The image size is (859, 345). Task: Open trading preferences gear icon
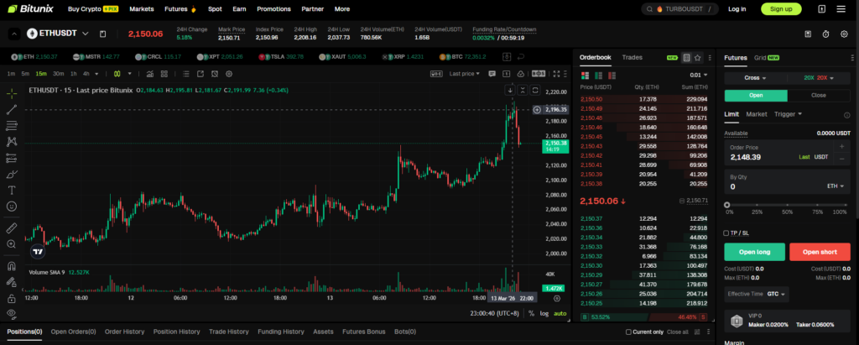844,34
